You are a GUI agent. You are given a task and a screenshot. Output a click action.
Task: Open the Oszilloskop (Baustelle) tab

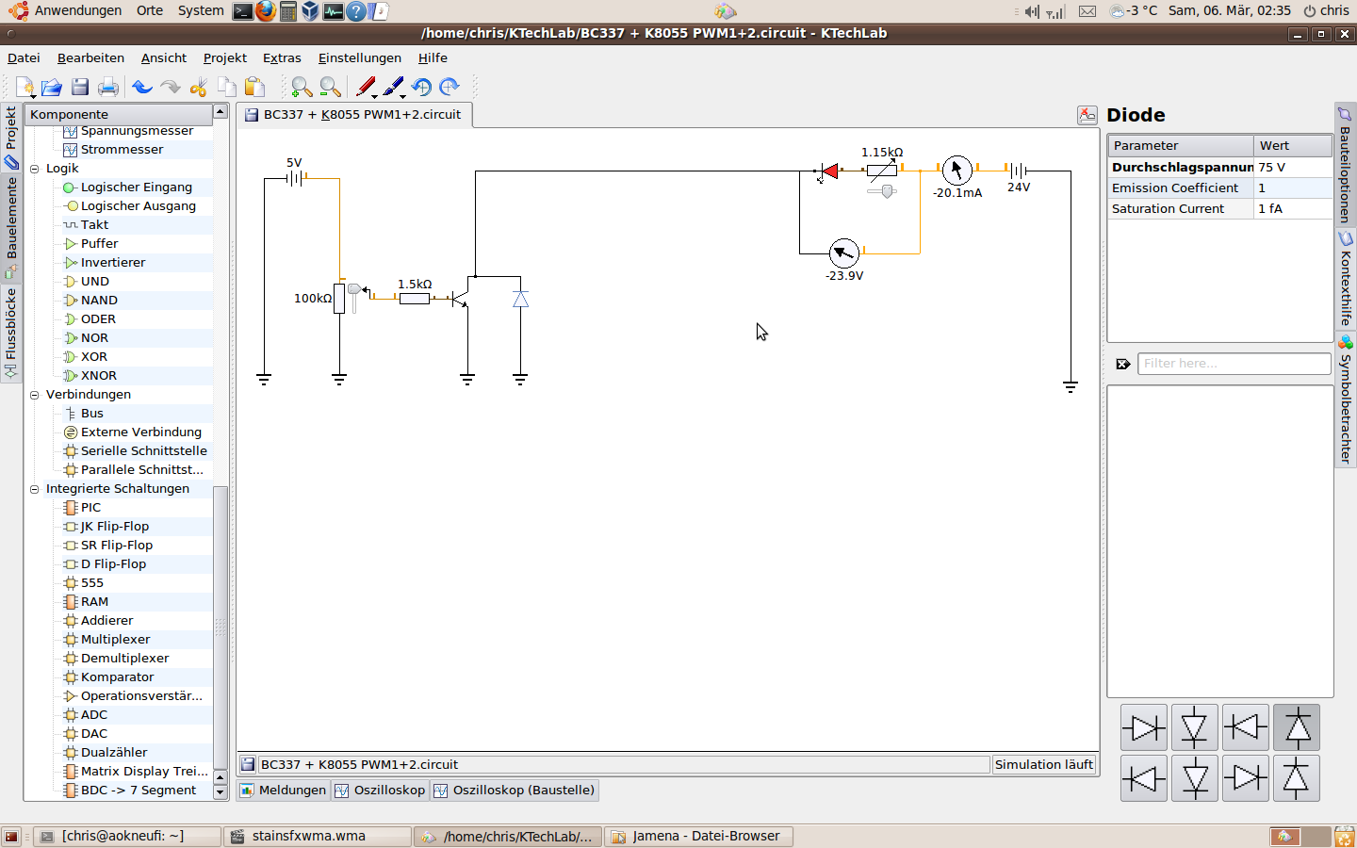515,791
